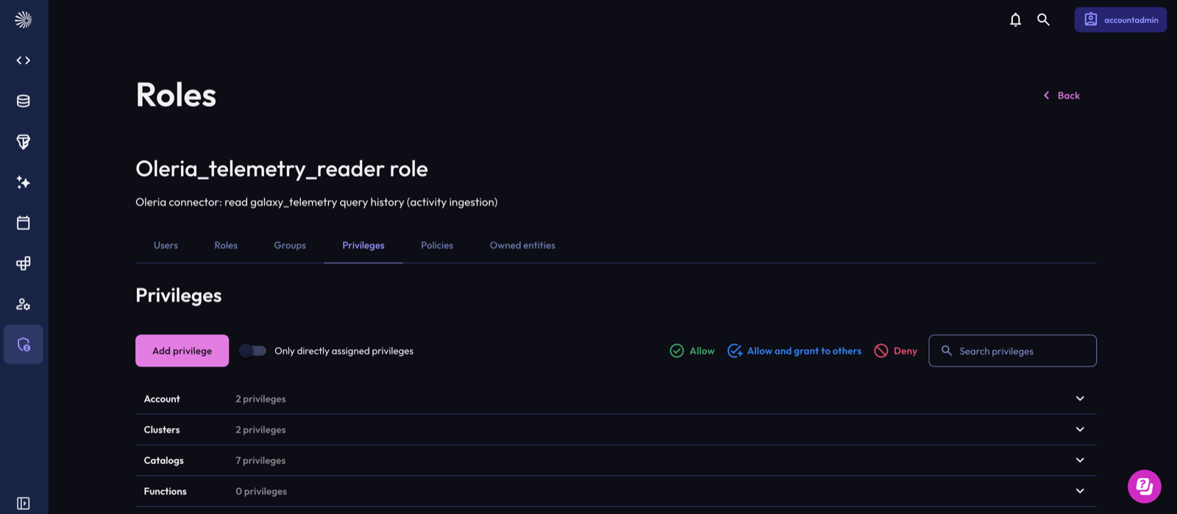Click the Add privilege button
The width and height of the screenshot is (1177, 514).
point(182,351)
